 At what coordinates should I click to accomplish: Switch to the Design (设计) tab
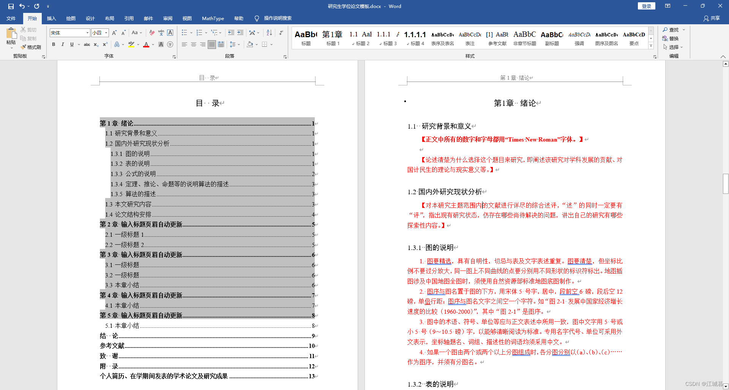pos(90,18)
